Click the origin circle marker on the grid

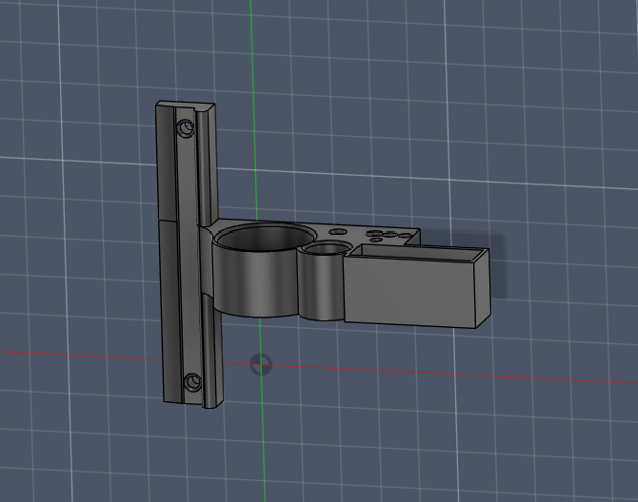pyautogui.click(x=261, y=364)
